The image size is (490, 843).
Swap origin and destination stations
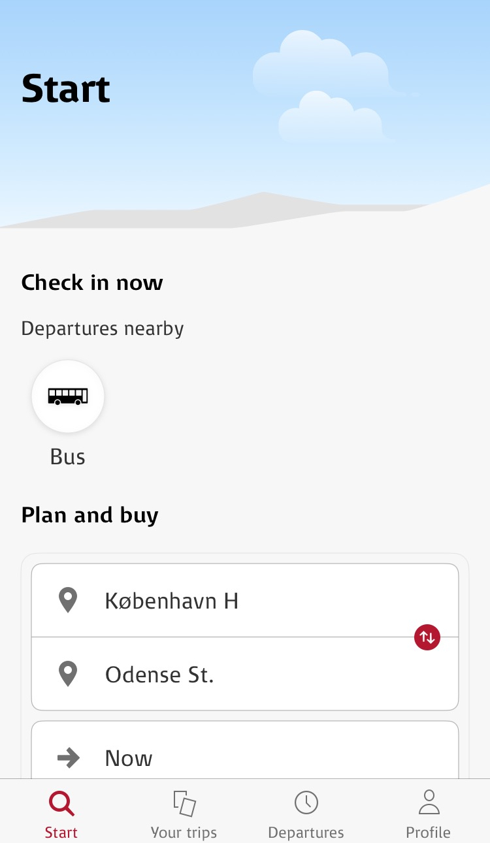coord(427,637)
